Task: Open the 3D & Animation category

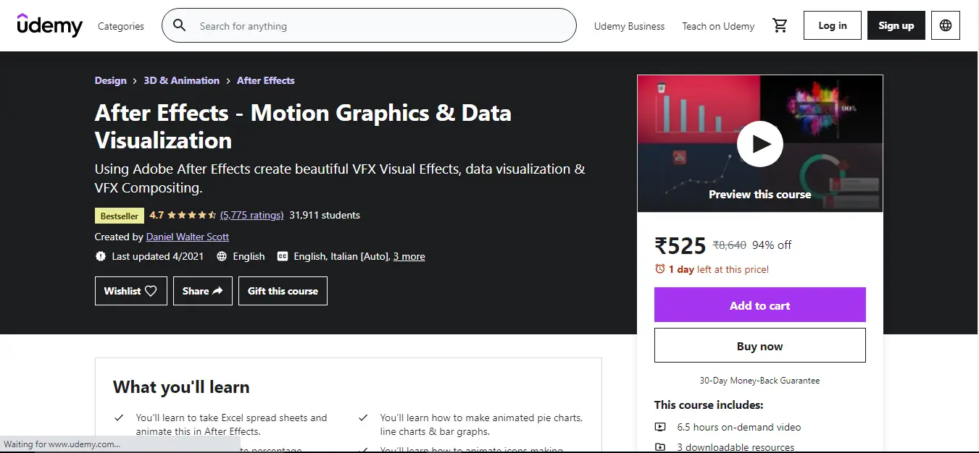Action: [181, 80]
